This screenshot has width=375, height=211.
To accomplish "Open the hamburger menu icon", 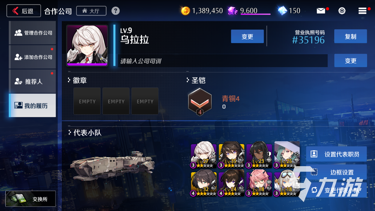I will [x=362, y=11].
